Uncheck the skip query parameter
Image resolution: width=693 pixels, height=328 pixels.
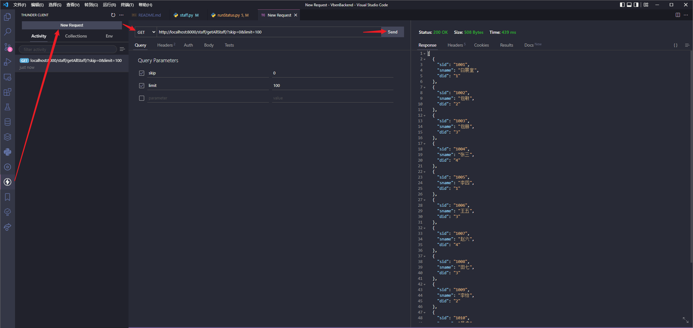(142, 73)
